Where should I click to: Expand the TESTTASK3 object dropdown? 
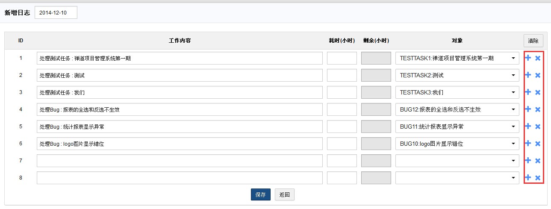(x=457, y=92)
